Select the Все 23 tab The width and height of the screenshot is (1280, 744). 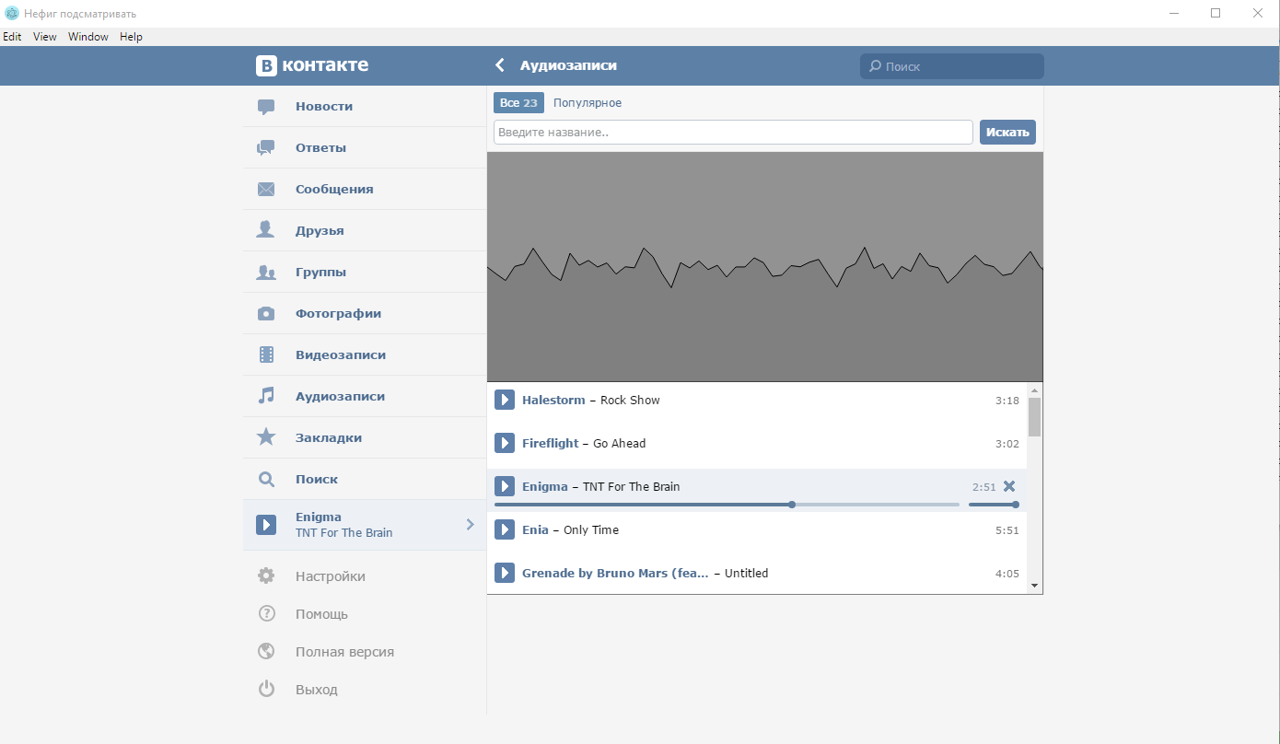(518, 103)
